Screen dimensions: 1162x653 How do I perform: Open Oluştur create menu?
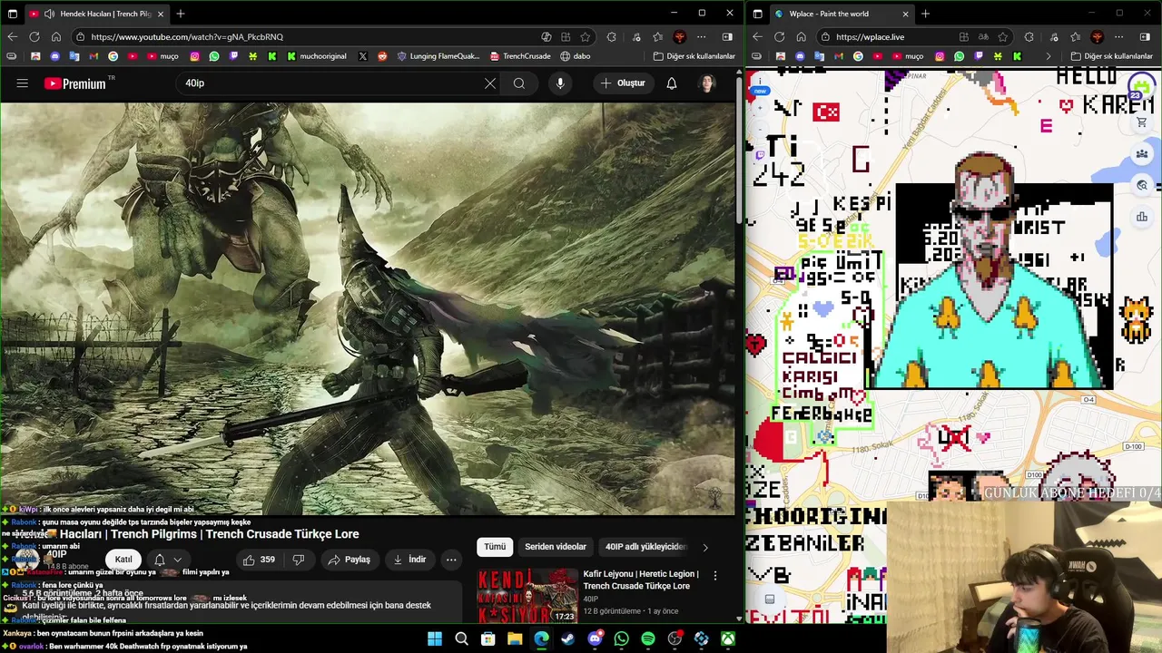click(623, 83)
